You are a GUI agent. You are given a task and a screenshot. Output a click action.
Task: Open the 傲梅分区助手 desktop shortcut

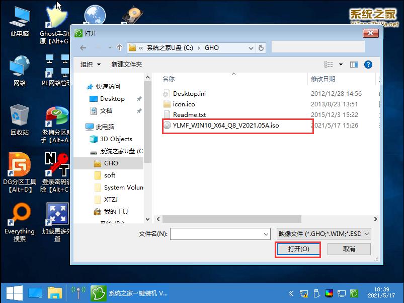pyautogui.click(x=55, y=125)
